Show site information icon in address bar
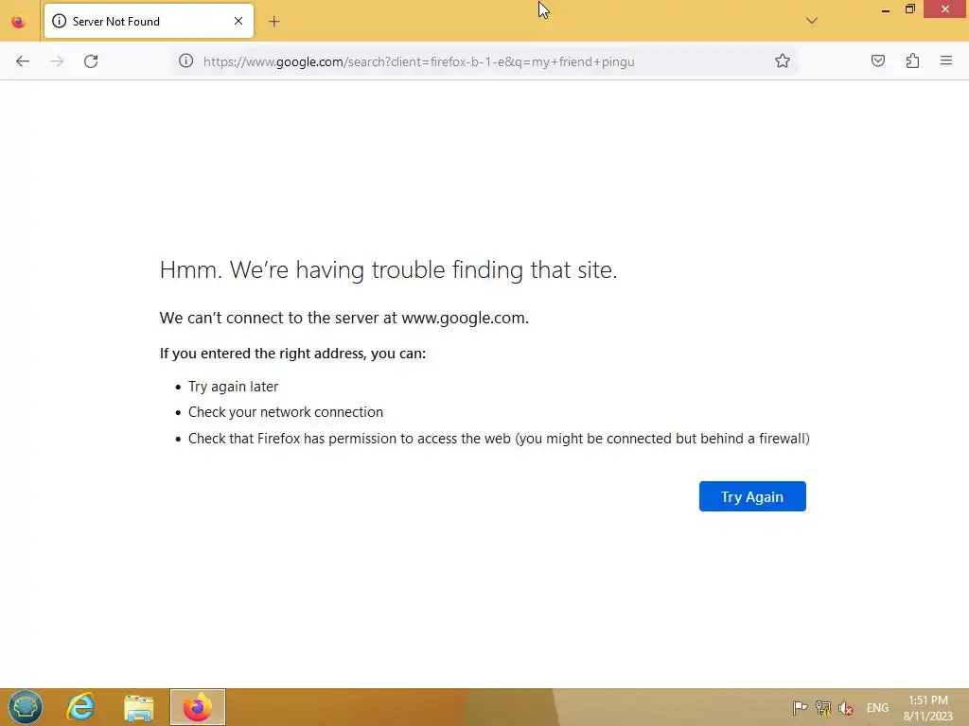Image resolution: width=969 pixels, height=726 pixels. pyautogui.click(x=186, y=61)
